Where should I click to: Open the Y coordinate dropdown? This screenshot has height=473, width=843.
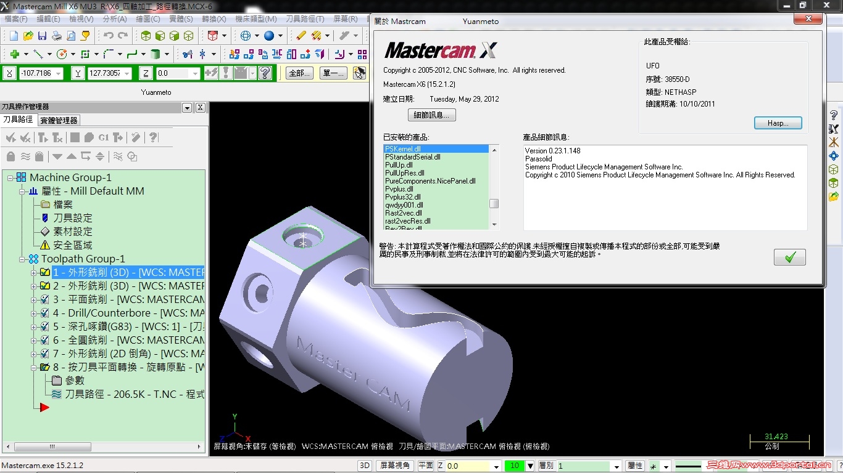tap(127, 73)
